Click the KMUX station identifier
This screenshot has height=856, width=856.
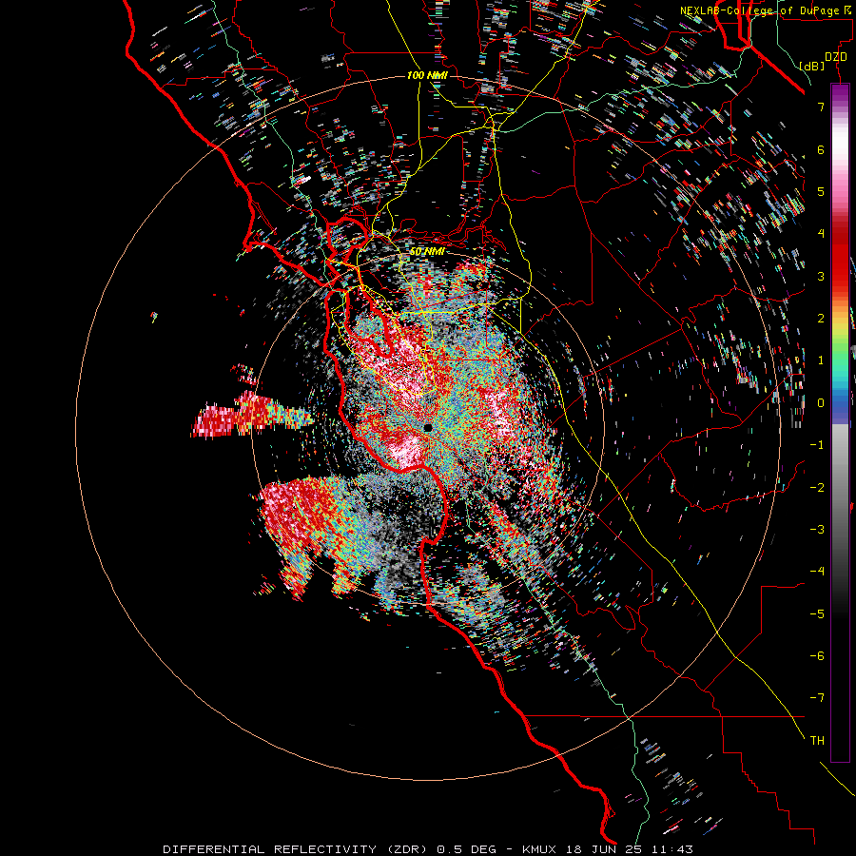click(x=539, y=849)
